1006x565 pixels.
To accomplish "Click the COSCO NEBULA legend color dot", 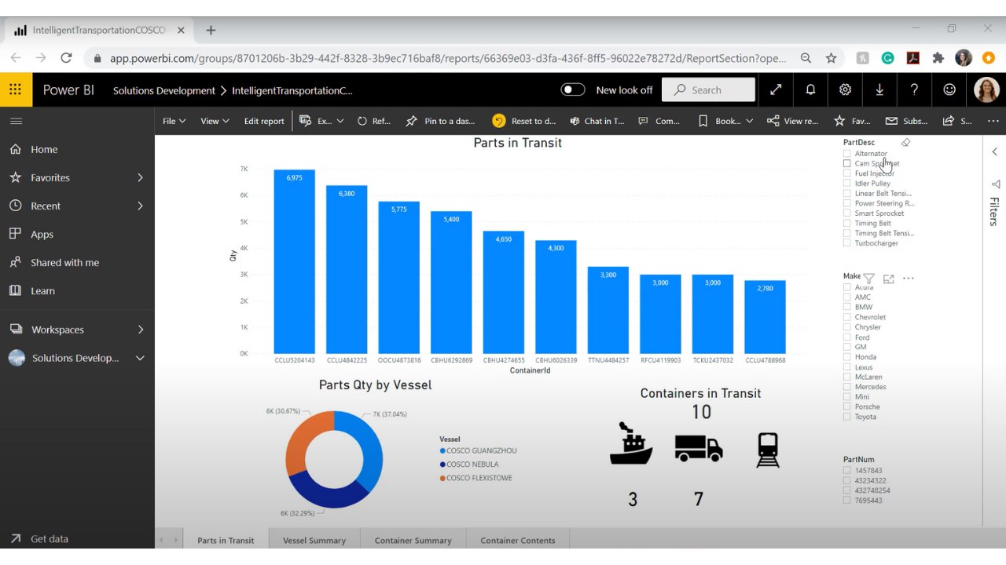I will coord(442,465).
